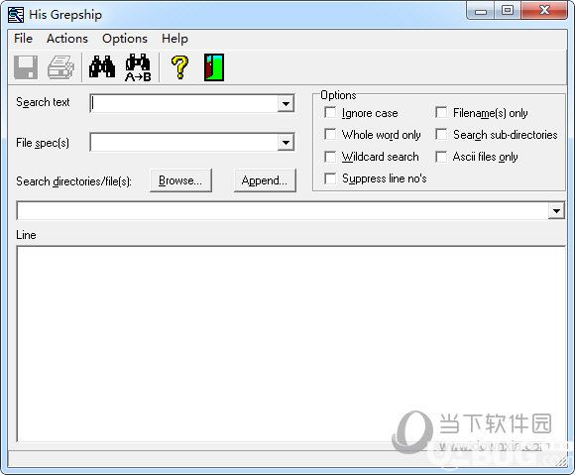Click the His Grepship title bar app icon
The width and height of the screenshot is (575, 475).
click(x=16, y=15)
